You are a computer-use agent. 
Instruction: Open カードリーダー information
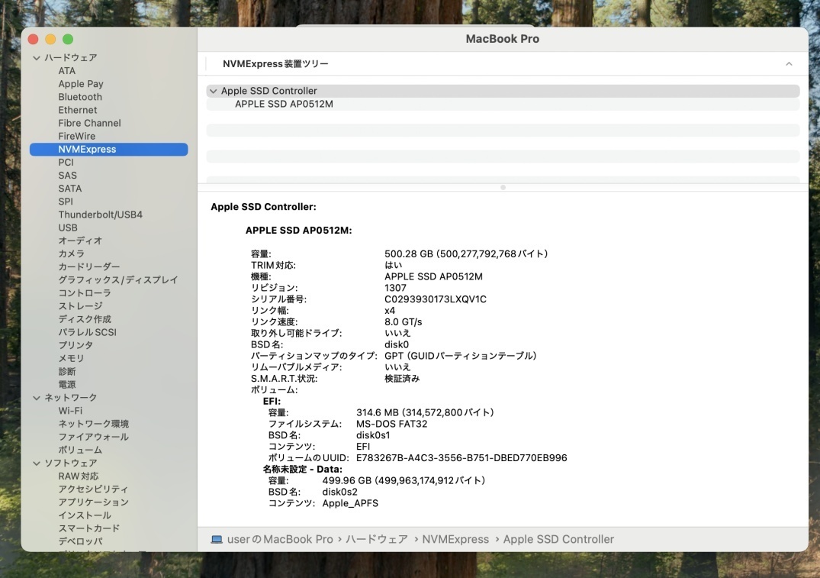89,267
